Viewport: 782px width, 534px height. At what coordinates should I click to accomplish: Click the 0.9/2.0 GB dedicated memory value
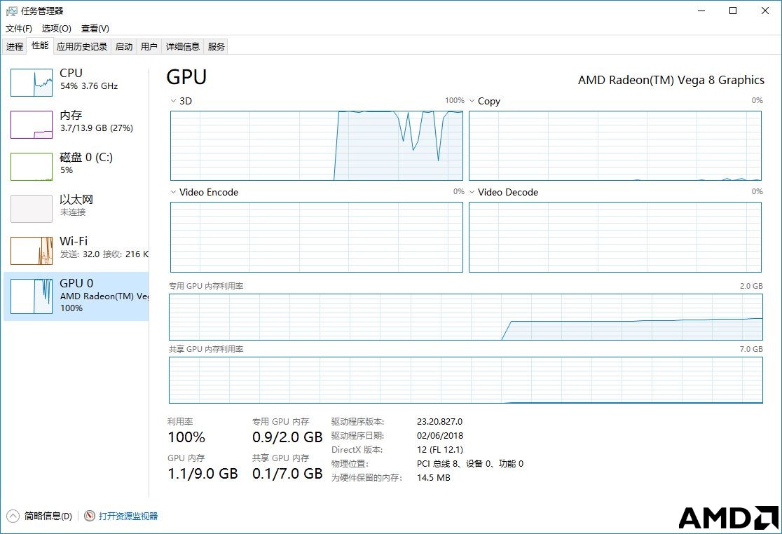click(287, 437)
